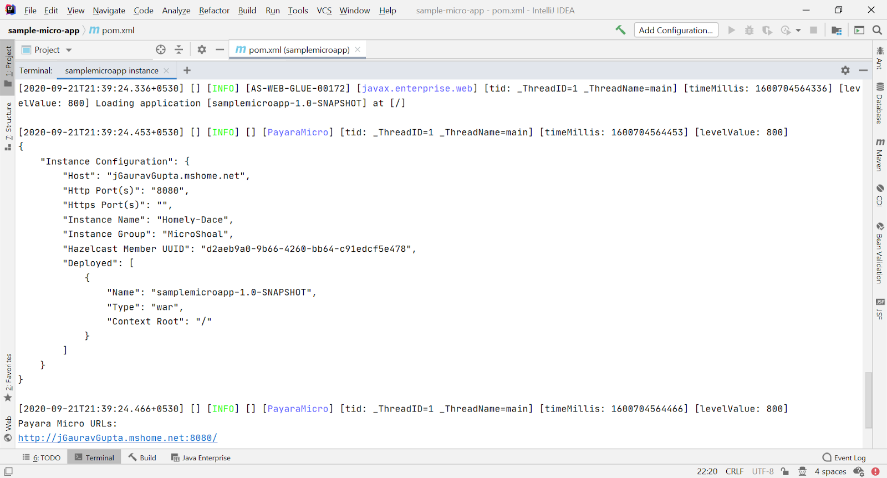Open the Event Log
Screen dimensions: 887x478
pos(844,457)
